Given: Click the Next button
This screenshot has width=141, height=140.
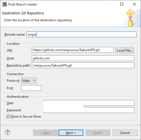Looking at the screenshot, I should pos(71,133).
